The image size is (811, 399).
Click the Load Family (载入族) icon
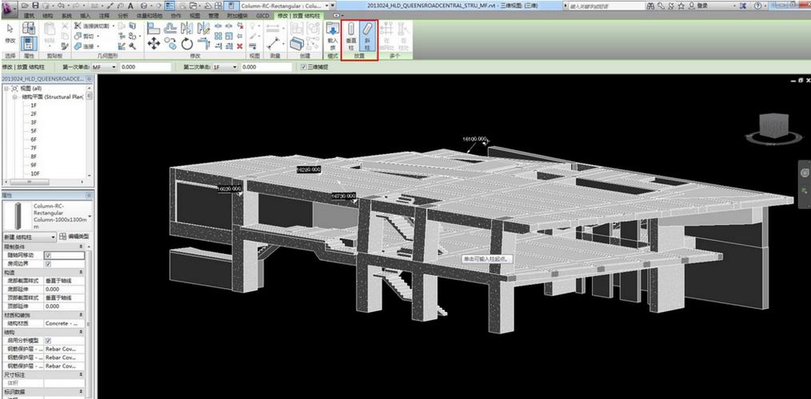pos(333,36)
